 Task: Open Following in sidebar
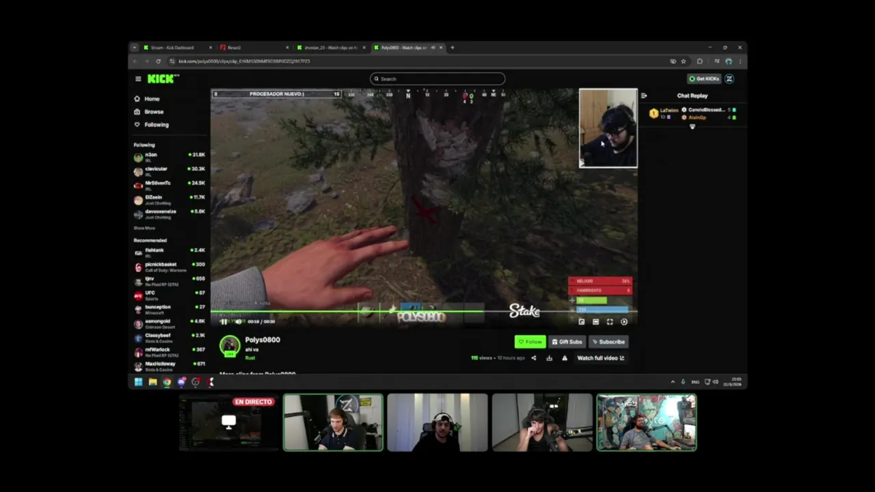pyautogui.click(x=152, y=125)
